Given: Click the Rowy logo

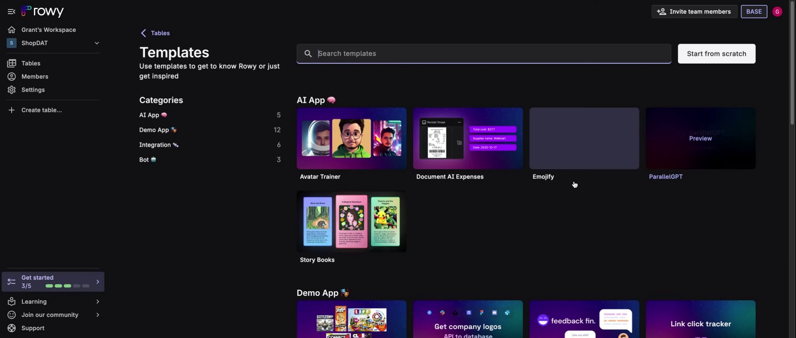Looking at the screenshot, I should tap(43, 11).
